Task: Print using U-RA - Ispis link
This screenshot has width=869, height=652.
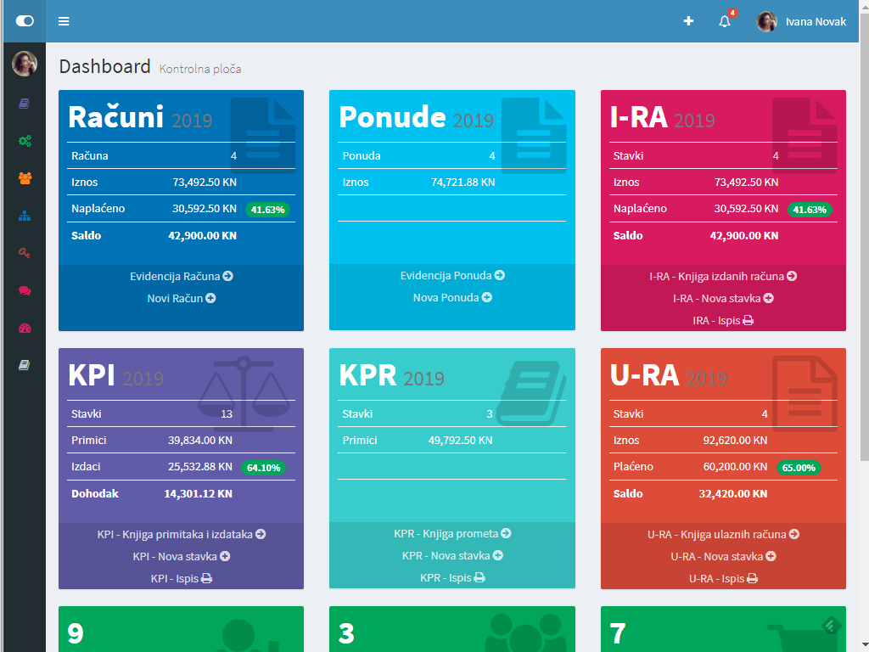Action: coord(723,578)
